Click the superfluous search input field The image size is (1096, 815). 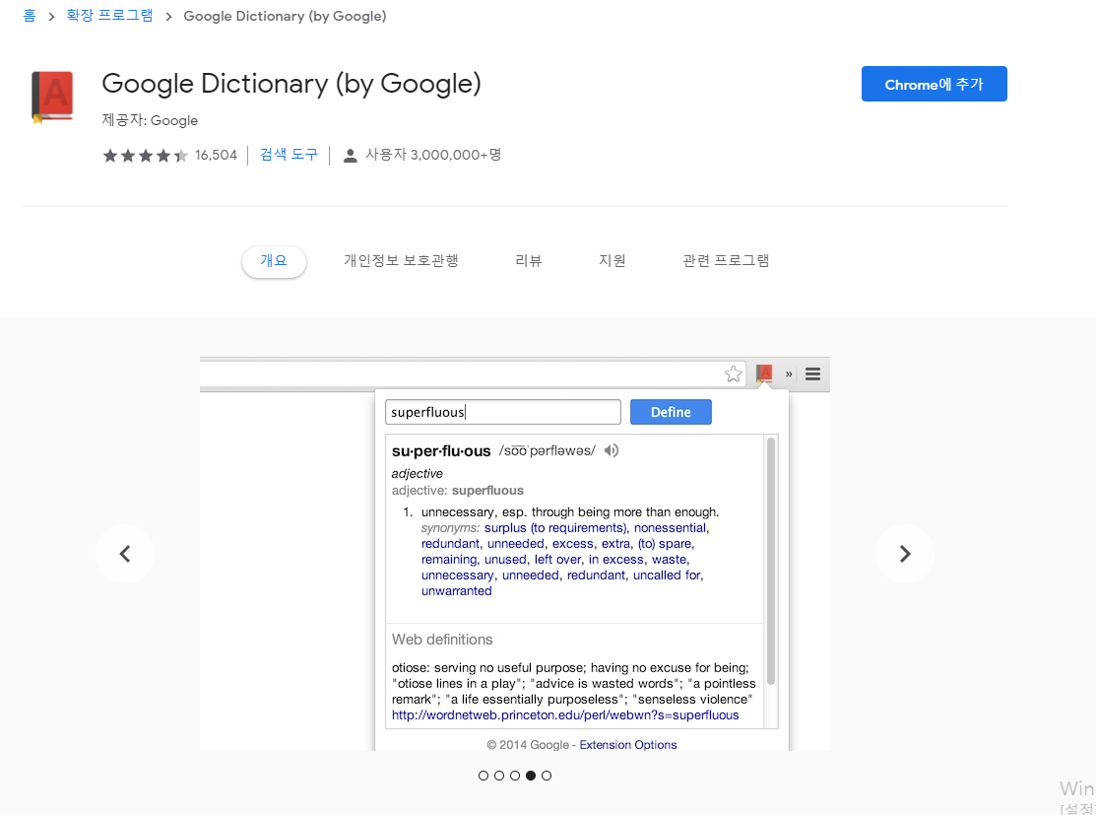click(502, 412)
